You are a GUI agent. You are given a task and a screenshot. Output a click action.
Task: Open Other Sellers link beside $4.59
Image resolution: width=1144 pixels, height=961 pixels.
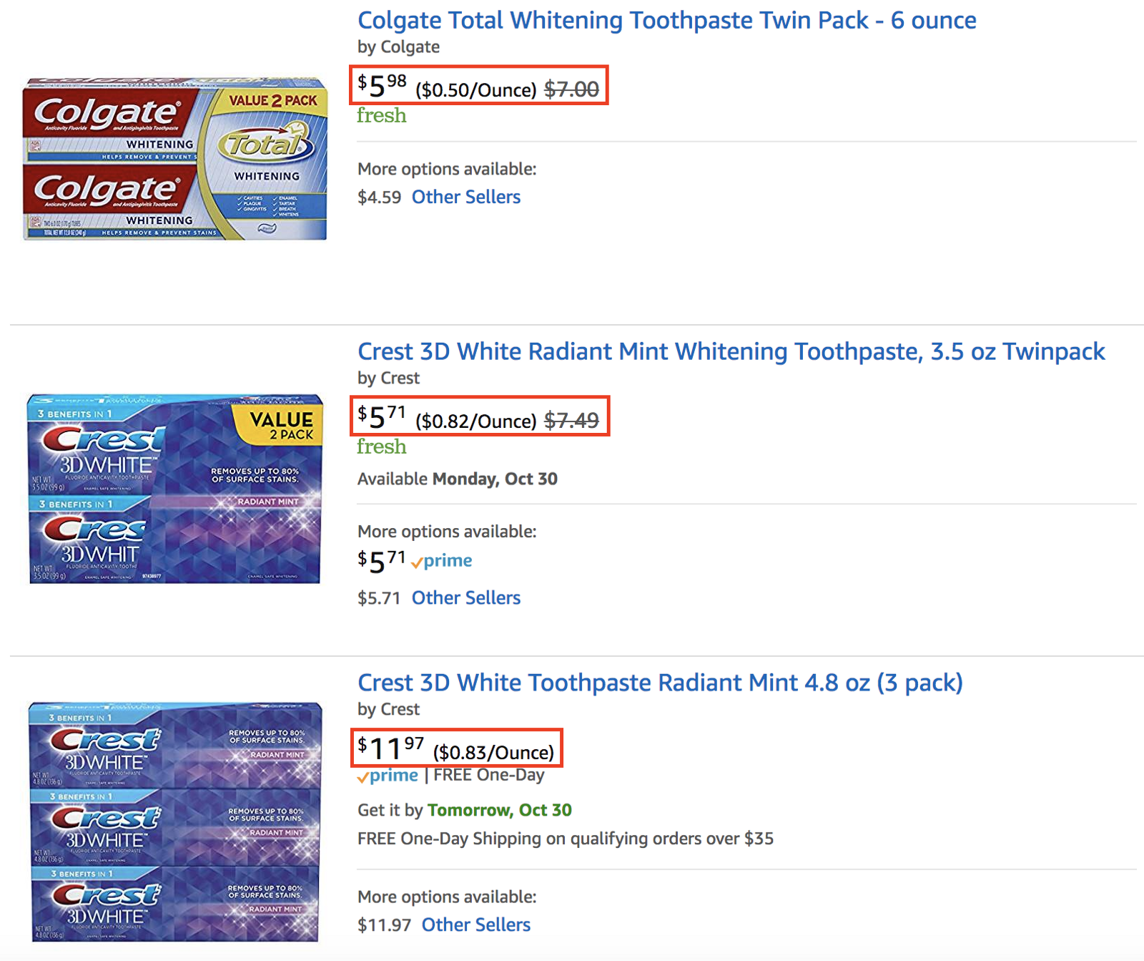tap(465, 197)
